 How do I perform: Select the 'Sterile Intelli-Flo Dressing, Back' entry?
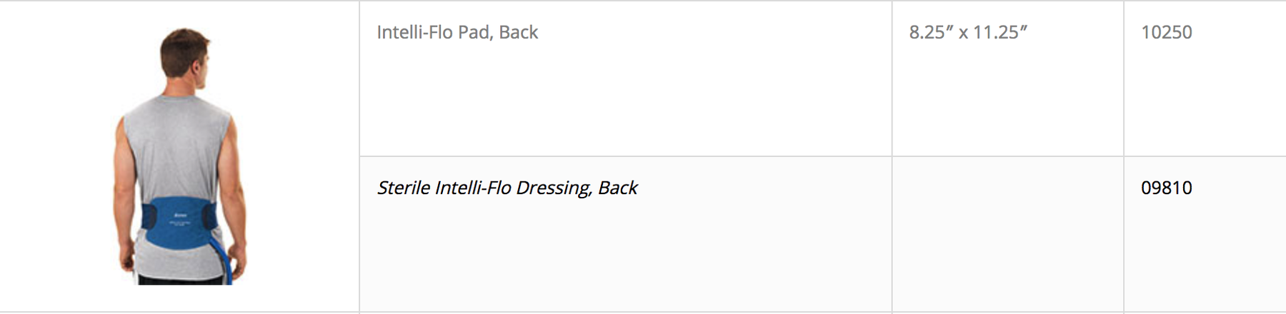point(507,188)
